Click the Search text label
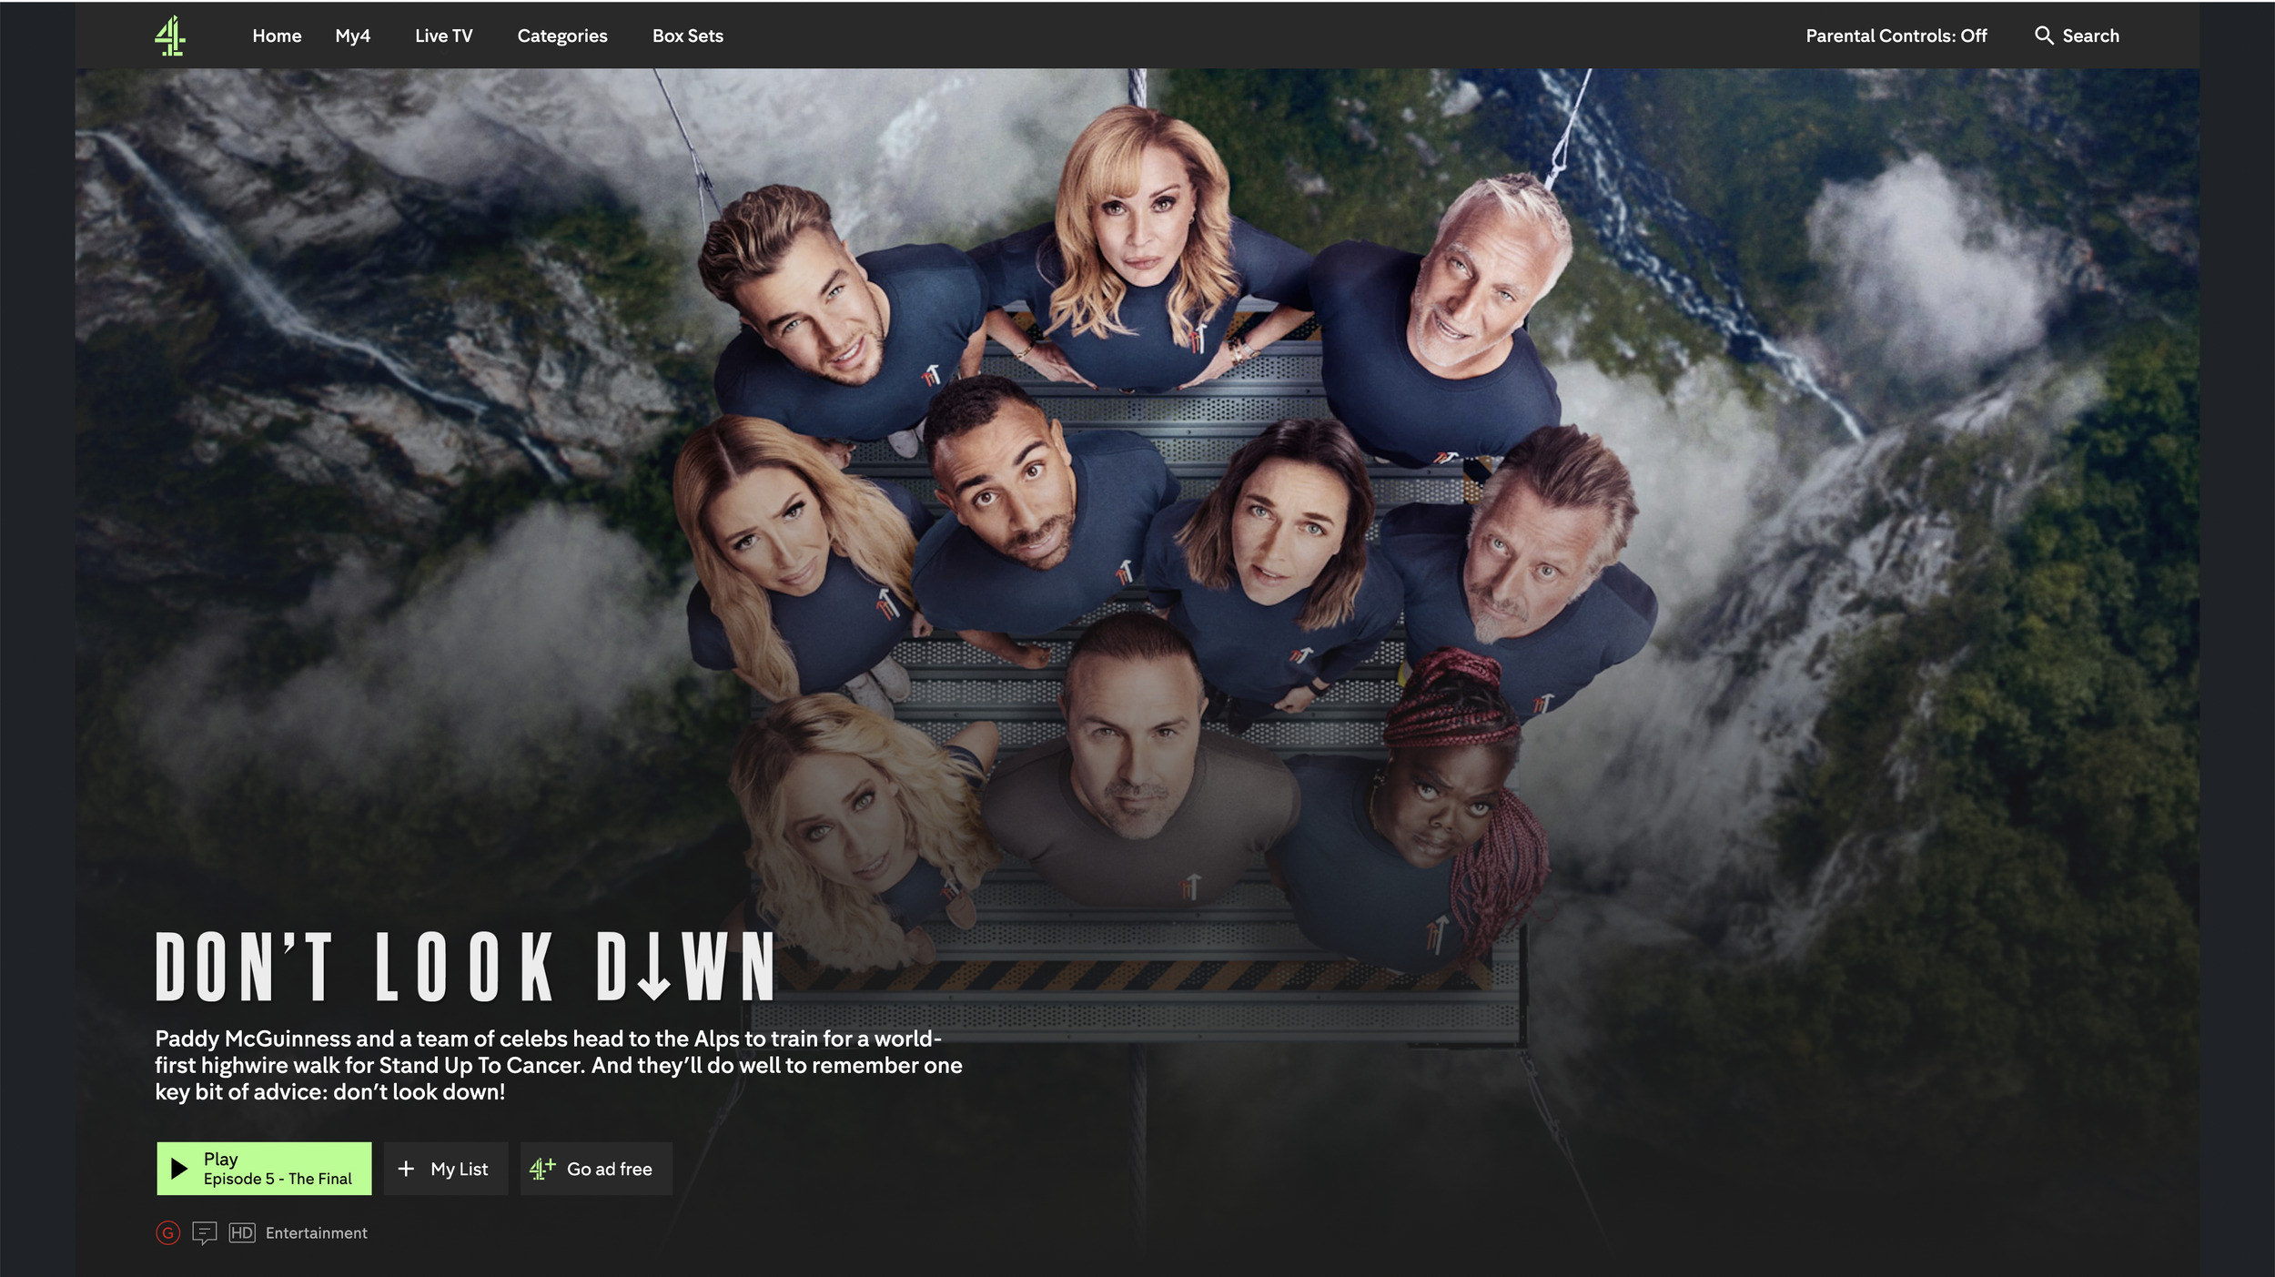This screenshot has width=2275, height=1277. tap(2090, 35)
